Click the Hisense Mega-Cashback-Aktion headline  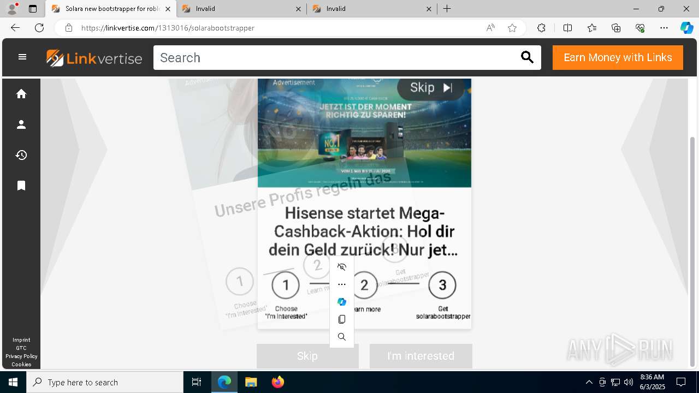(364, 231)
